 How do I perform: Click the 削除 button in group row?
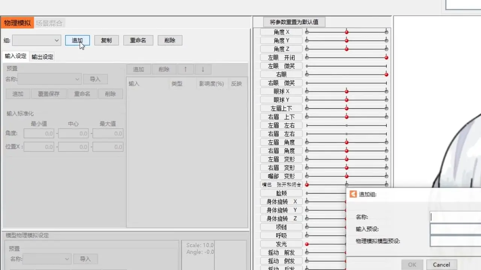coord(170,40)
